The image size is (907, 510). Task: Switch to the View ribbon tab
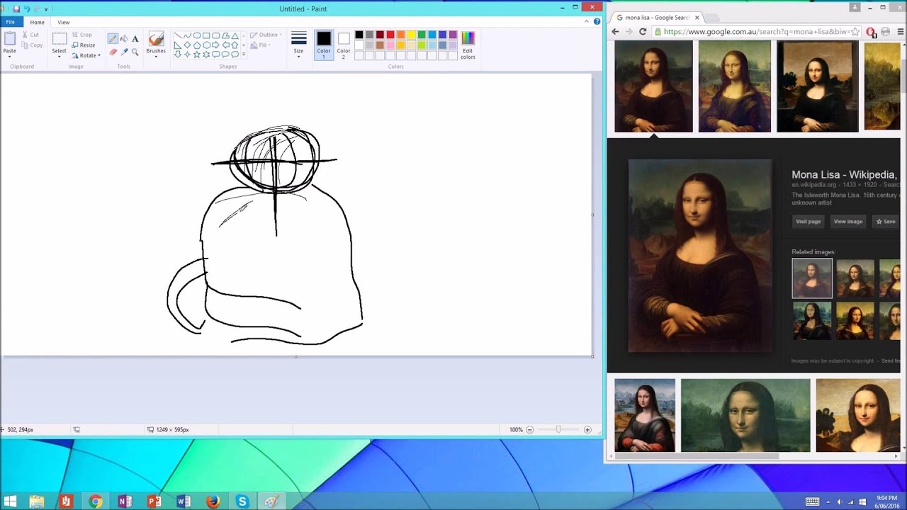pyautogui.click(x=64, y=22)
